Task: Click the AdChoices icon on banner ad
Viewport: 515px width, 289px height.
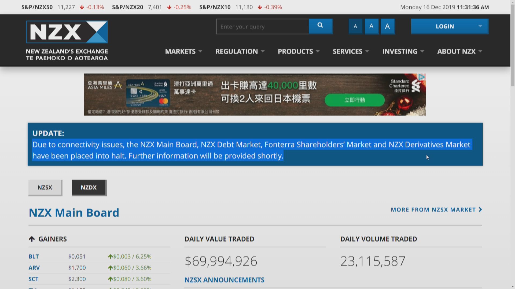Action: (x=422, y=77)
